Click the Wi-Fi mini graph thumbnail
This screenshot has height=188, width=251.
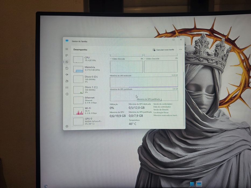[78, 111]
